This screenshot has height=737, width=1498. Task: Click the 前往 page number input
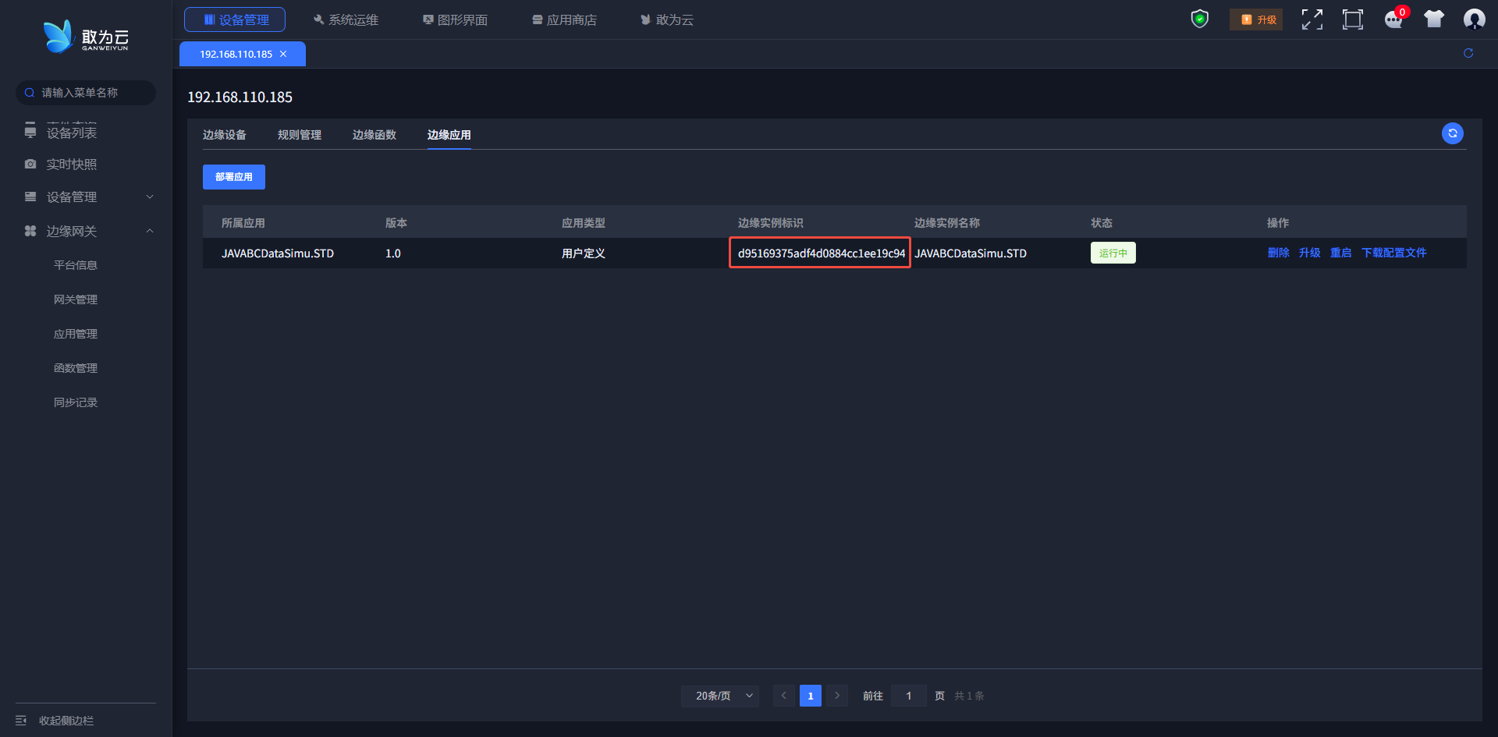tap(909, 696)
